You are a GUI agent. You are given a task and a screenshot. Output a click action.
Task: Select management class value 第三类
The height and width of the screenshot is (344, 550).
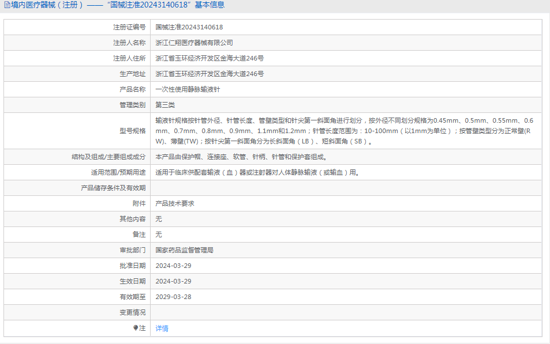coord(165,105)
